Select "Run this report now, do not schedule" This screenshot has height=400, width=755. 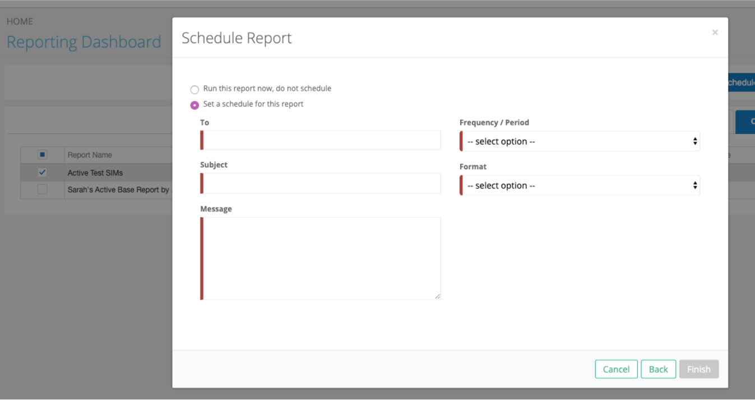194,89
